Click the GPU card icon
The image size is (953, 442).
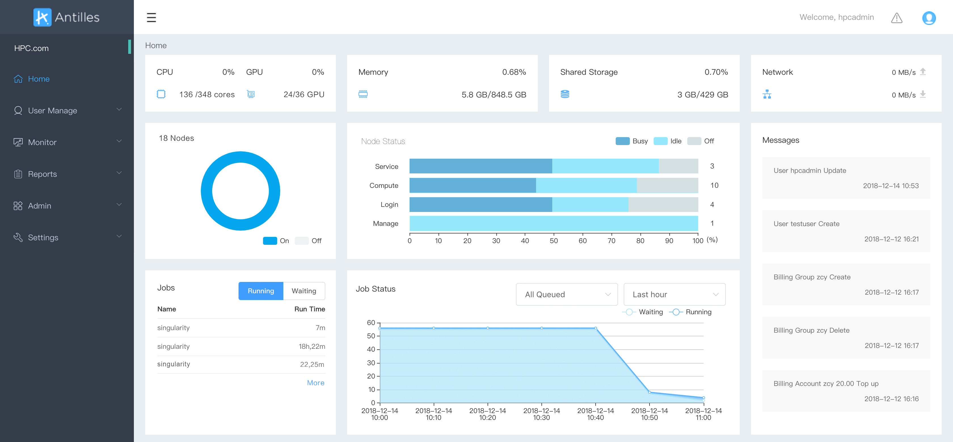[251, 94]
